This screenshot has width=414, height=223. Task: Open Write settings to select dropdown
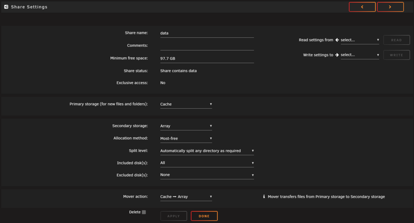click(x=360, y=55)
